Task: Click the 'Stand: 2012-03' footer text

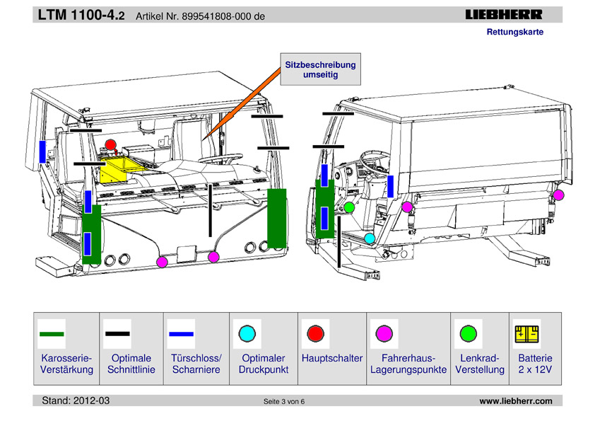Action: tap(76, 400)
